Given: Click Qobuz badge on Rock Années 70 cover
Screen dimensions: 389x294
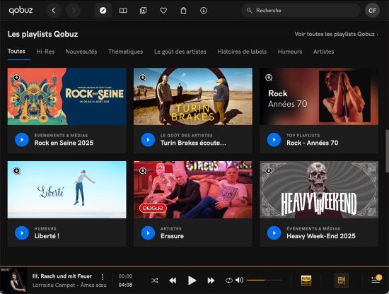Looking at the screenshot, I should tap(269, 78).
